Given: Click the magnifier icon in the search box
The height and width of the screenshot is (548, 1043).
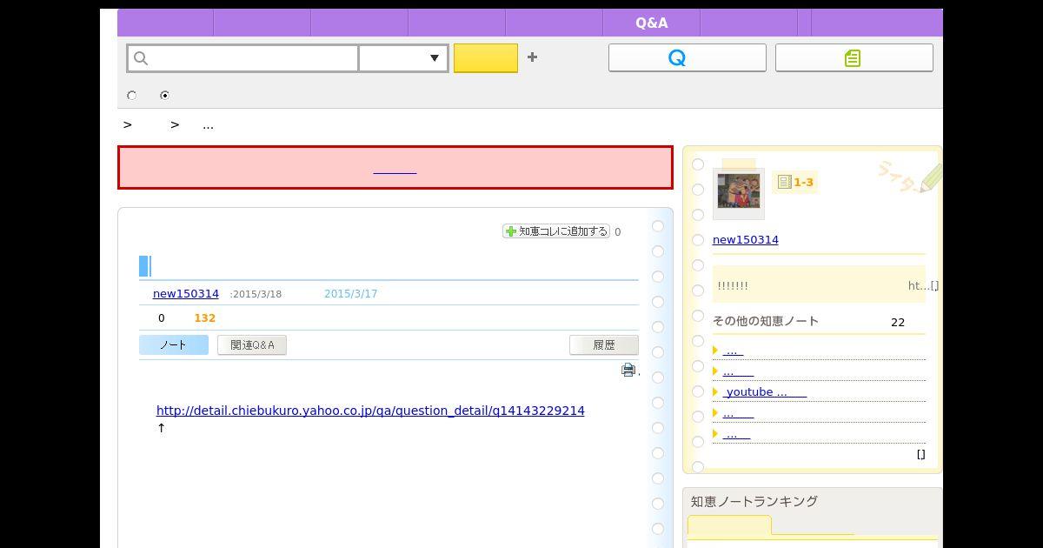Looking at the screenshot, I should [141, 58].
